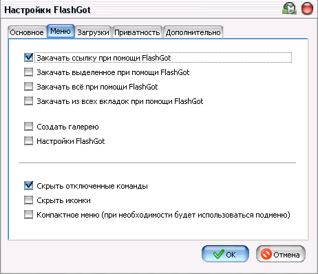Viewport: 318px width, 274px height.
Task: Click red prohibition icon on Отмена button
Action: coord(266,254)
